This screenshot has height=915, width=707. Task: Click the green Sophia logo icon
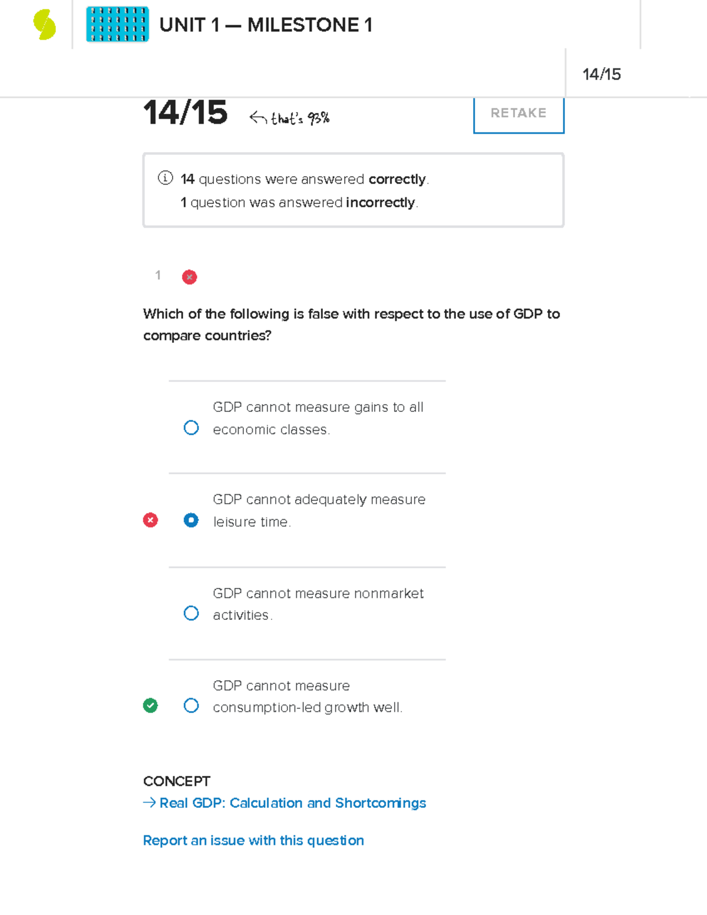45,25
